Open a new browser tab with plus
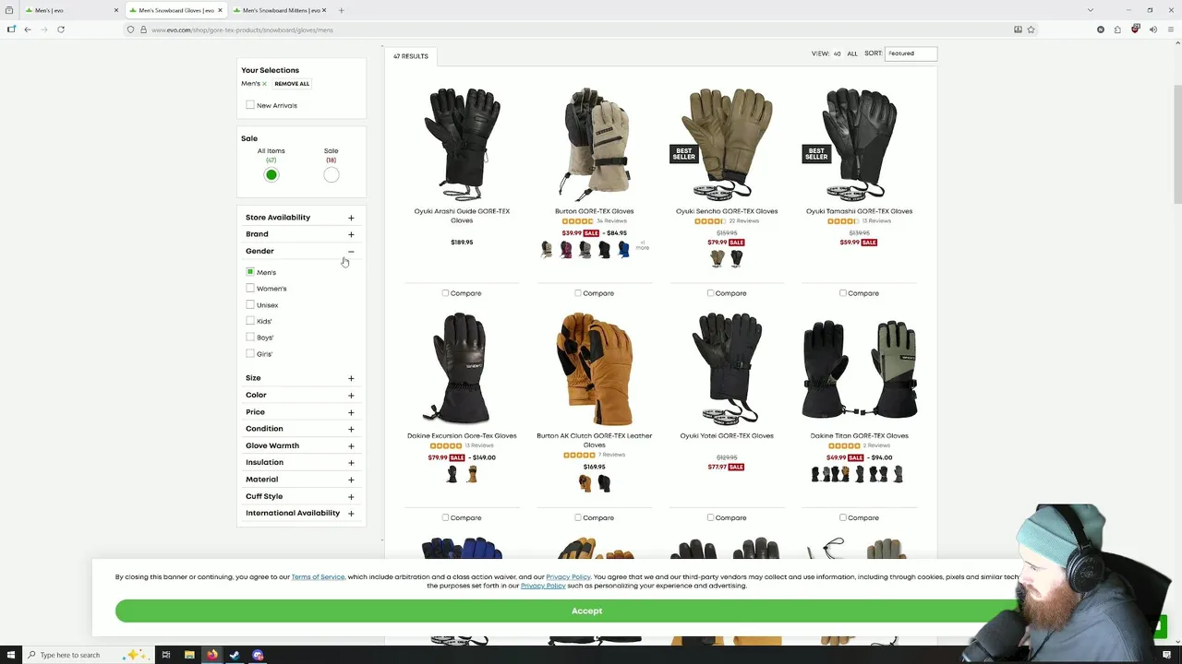The height and width of the screenshot is (664, 1182). point(341,10)
